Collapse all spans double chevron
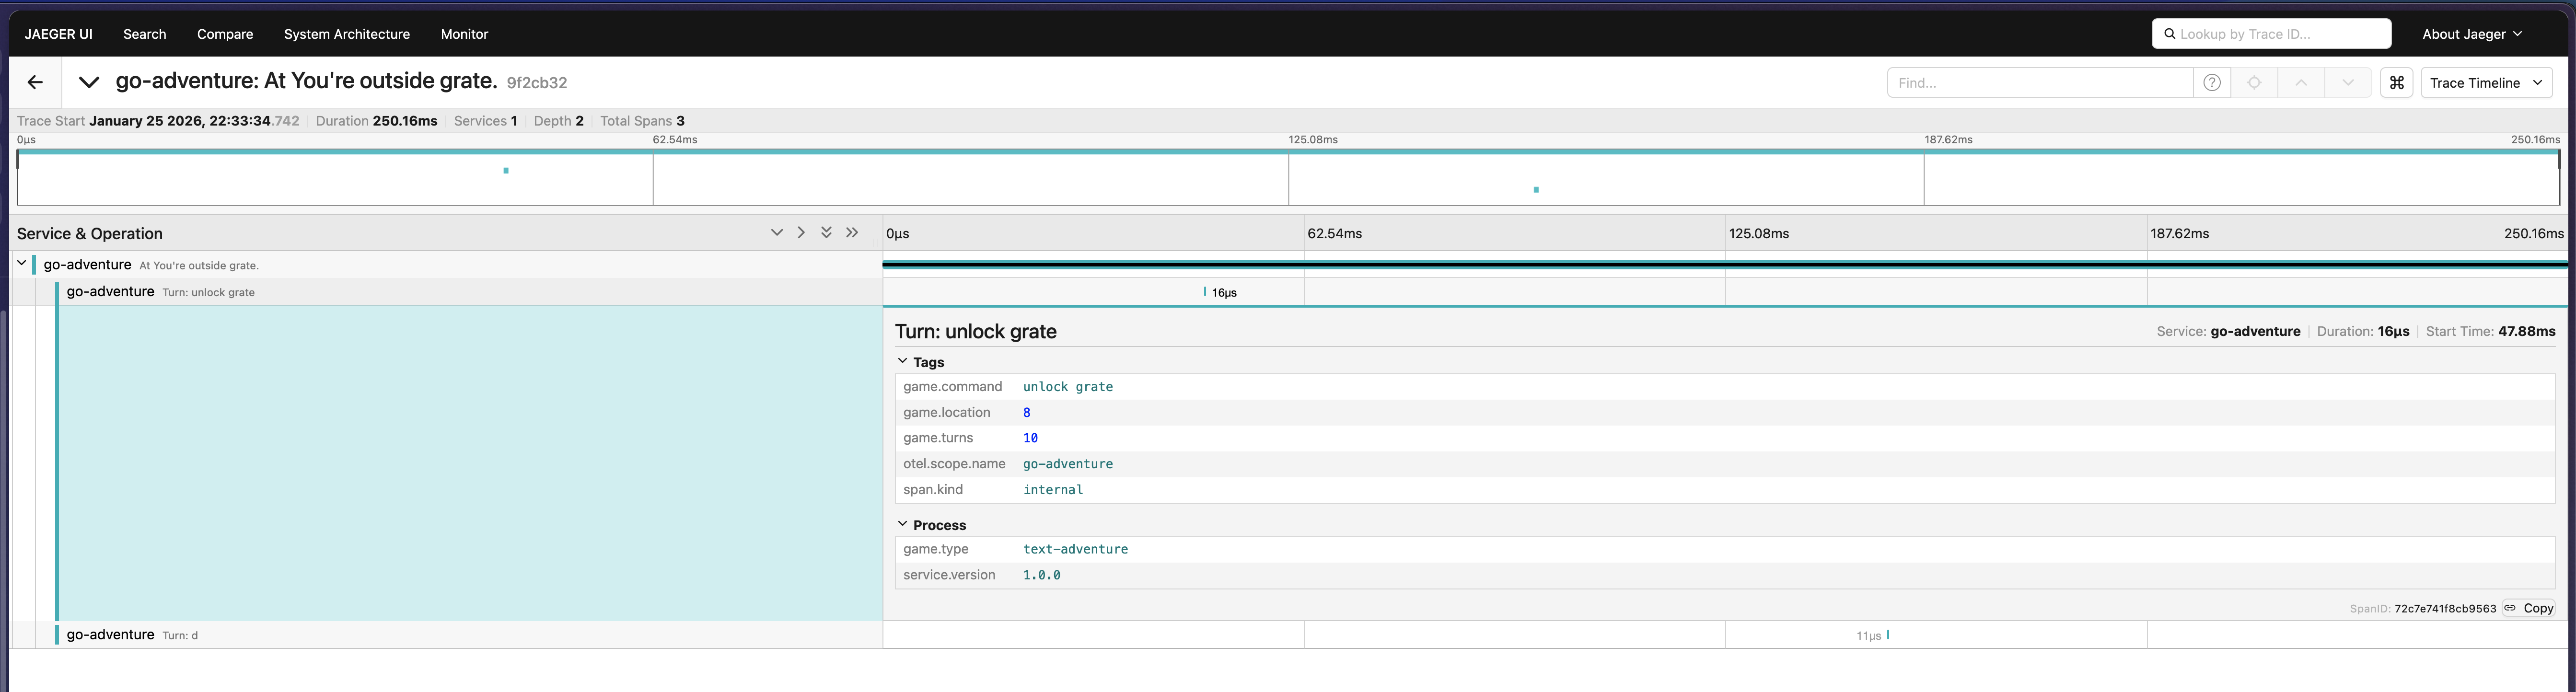This screenshot has width=2576, height=692. click(852, 233)
